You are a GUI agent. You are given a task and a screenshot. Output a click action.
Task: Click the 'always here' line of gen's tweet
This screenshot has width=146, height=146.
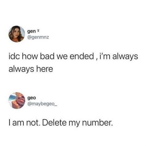[31, 69]
